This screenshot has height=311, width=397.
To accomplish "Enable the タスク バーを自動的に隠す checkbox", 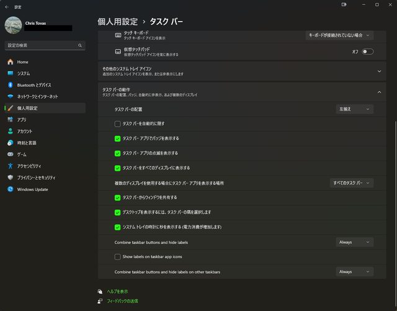I will coord(118,124).
